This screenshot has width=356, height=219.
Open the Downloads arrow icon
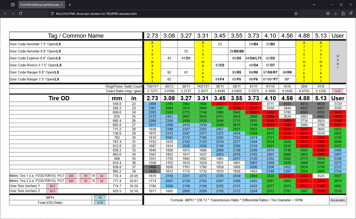pos(335,13)
